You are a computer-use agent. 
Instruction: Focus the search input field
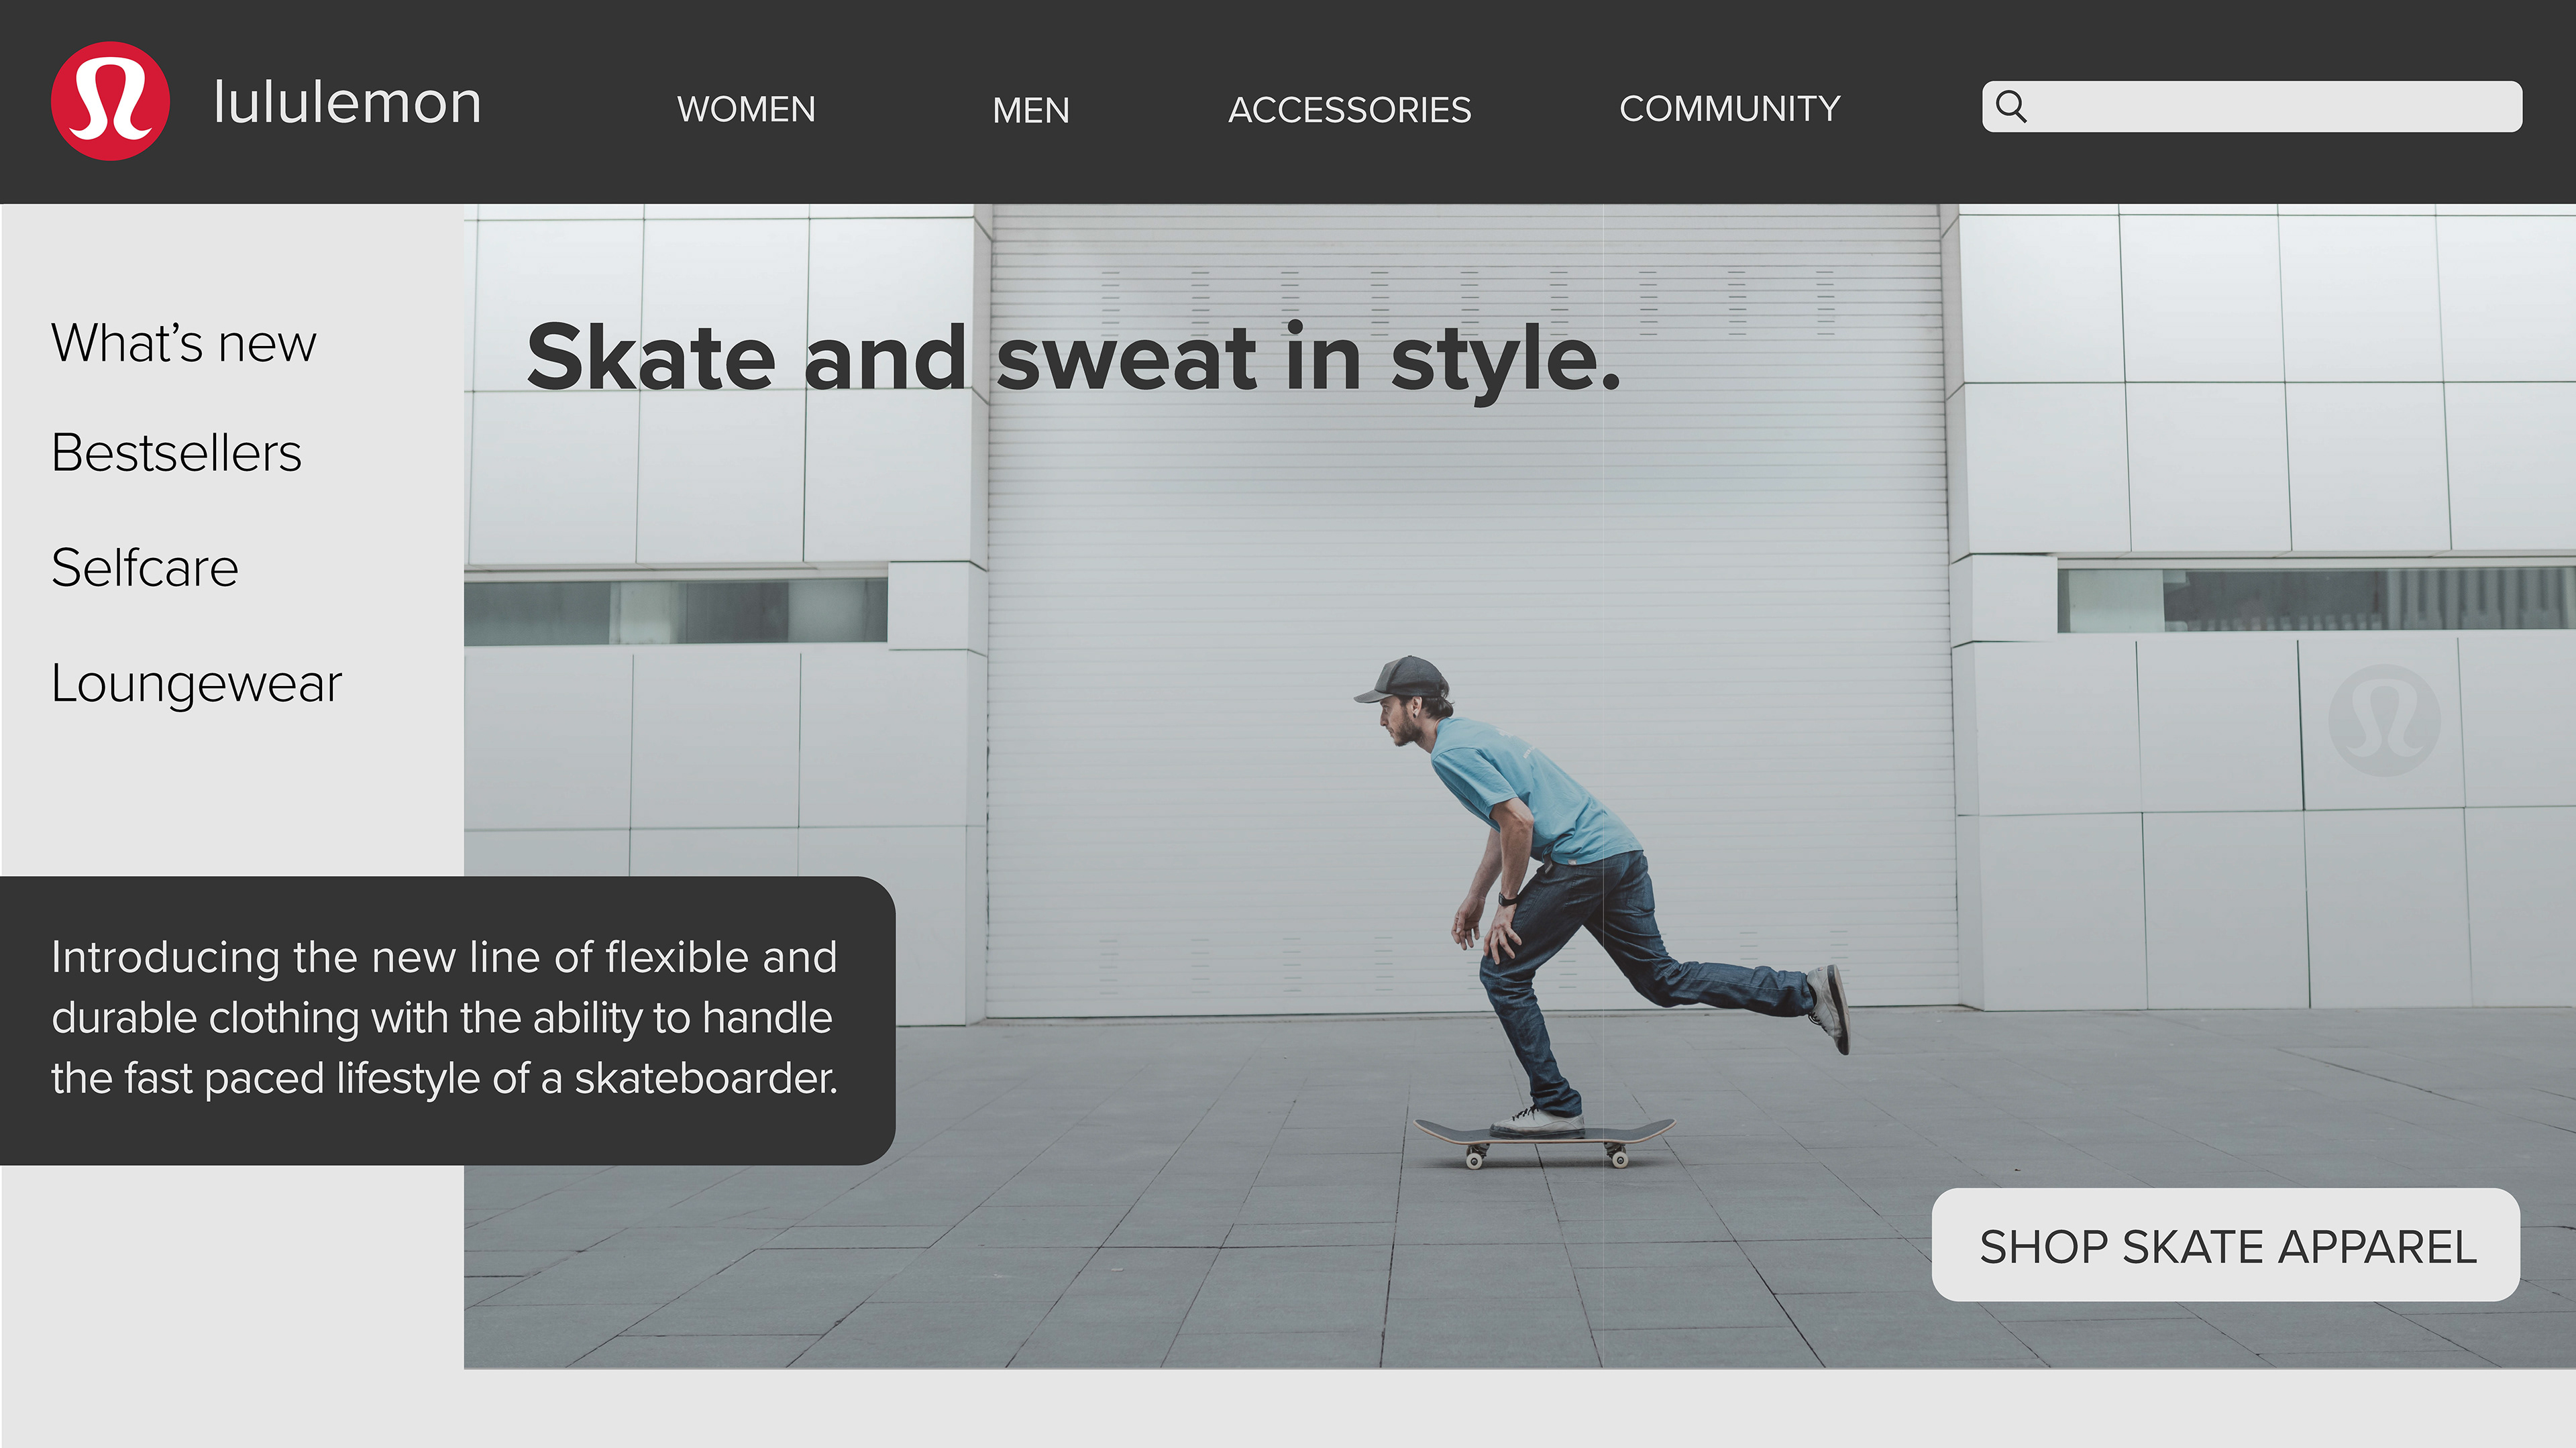tap(2252, 106)
